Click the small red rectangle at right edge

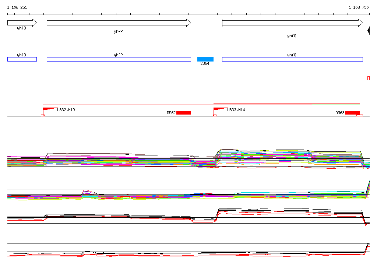369,78
